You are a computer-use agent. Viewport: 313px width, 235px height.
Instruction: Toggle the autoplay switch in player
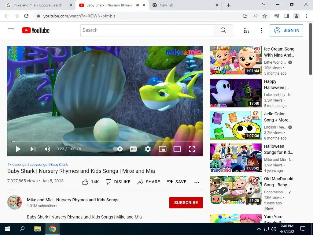coord(118,149)
